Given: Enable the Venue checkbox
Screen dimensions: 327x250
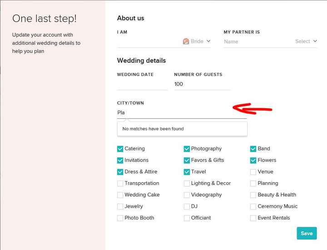Looking at the screenshot, I should 253,172.
